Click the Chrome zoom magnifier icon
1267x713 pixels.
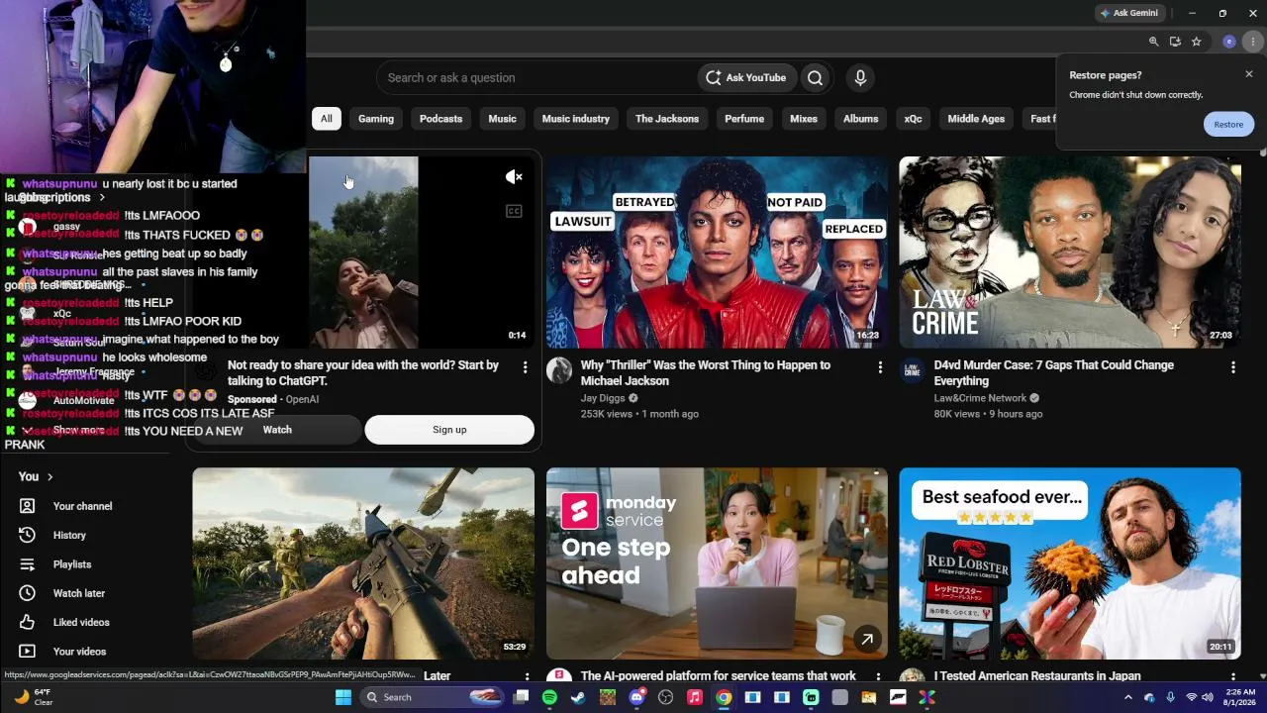(1153, 42)
